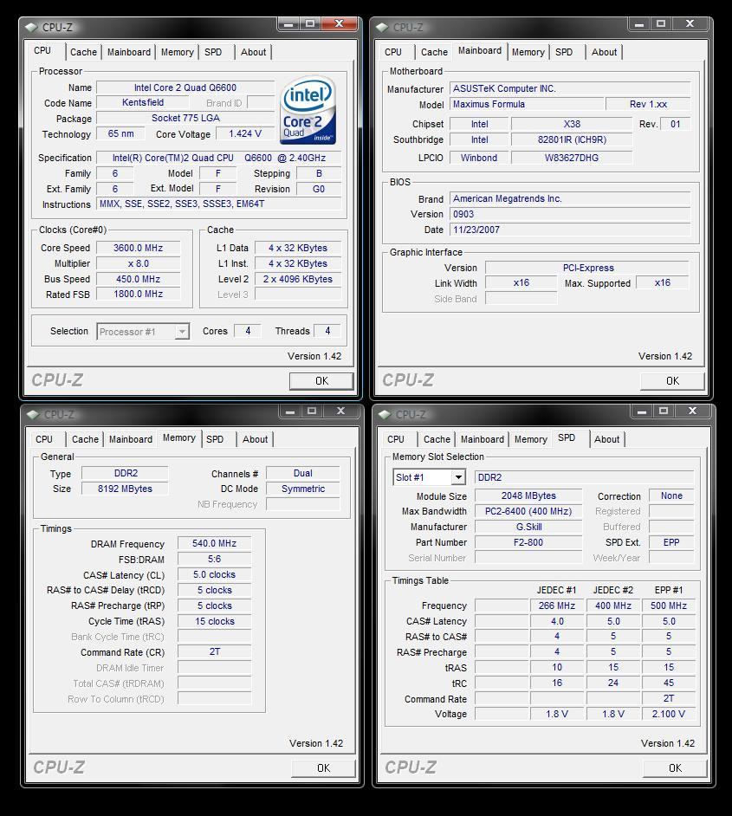The width and height of the screenshot is (732, 816).
Task: Click CPU-Z title icon in Memory window
Action: coord(34,415)
